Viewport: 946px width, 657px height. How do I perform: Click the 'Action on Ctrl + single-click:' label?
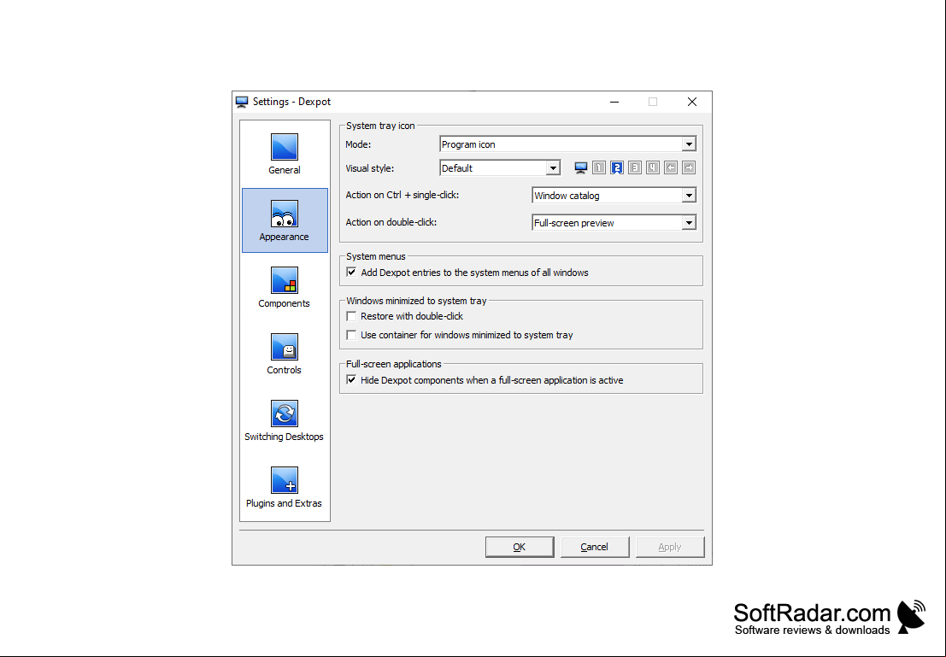(x=402, y=195)
